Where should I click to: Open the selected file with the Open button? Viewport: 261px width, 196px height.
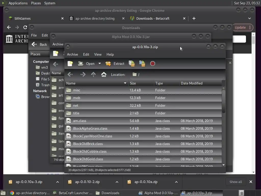coord(86,64)
